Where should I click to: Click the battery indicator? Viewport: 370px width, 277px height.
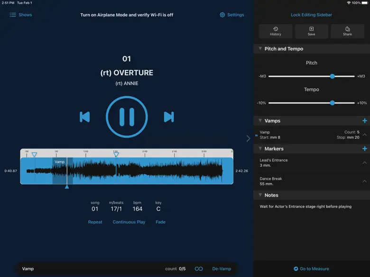[x=365, y=3]
